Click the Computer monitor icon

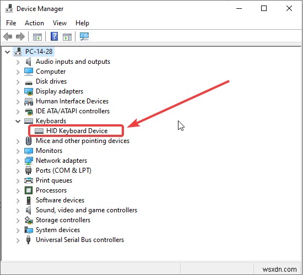[x=29, y=71]
